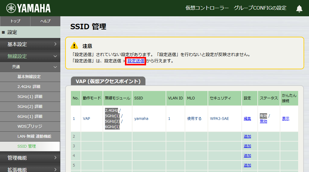Click 追加 link in row 4
This screenshot has width=309, height=172.
[x=247, y=155]
